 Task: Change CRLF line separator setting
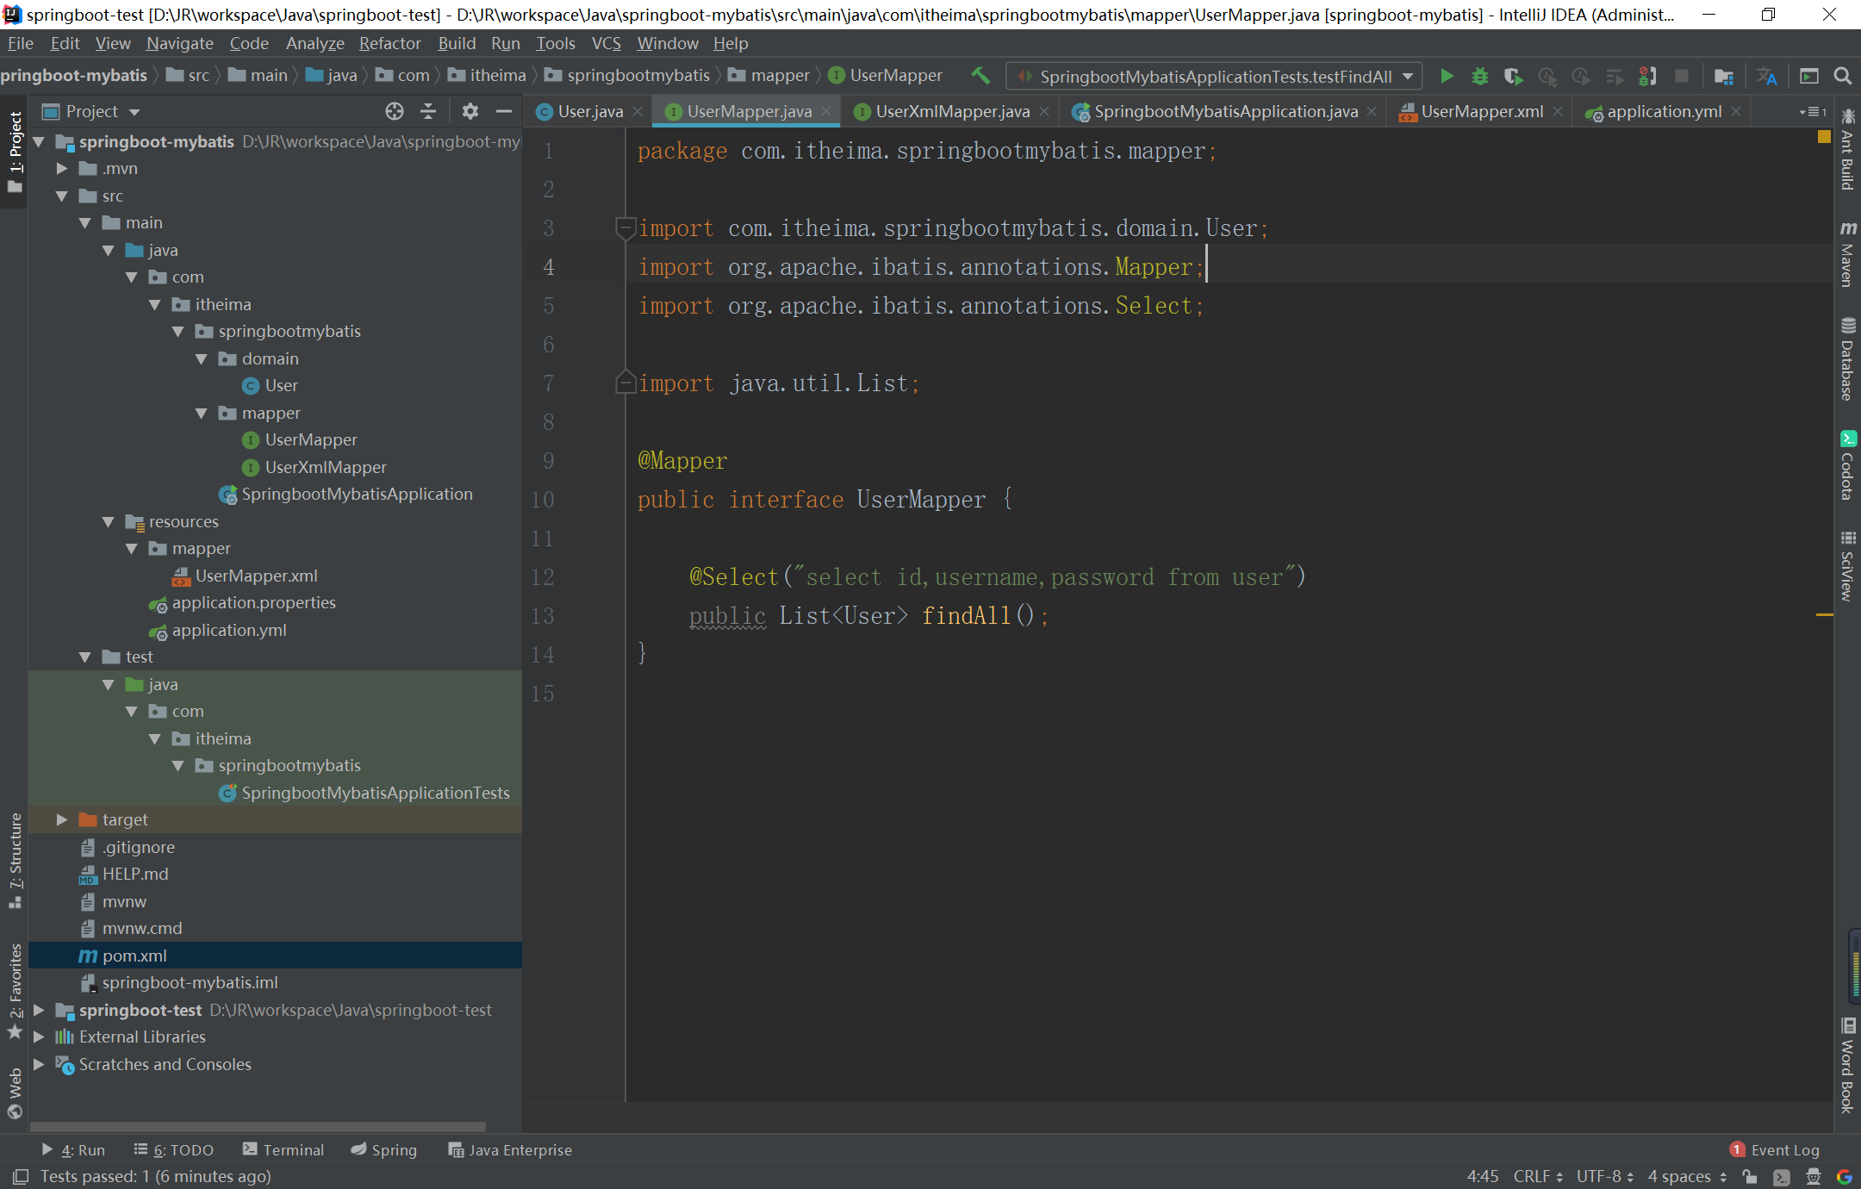[1538, 1177]
